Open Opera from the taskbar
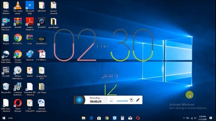 [138, 118]
